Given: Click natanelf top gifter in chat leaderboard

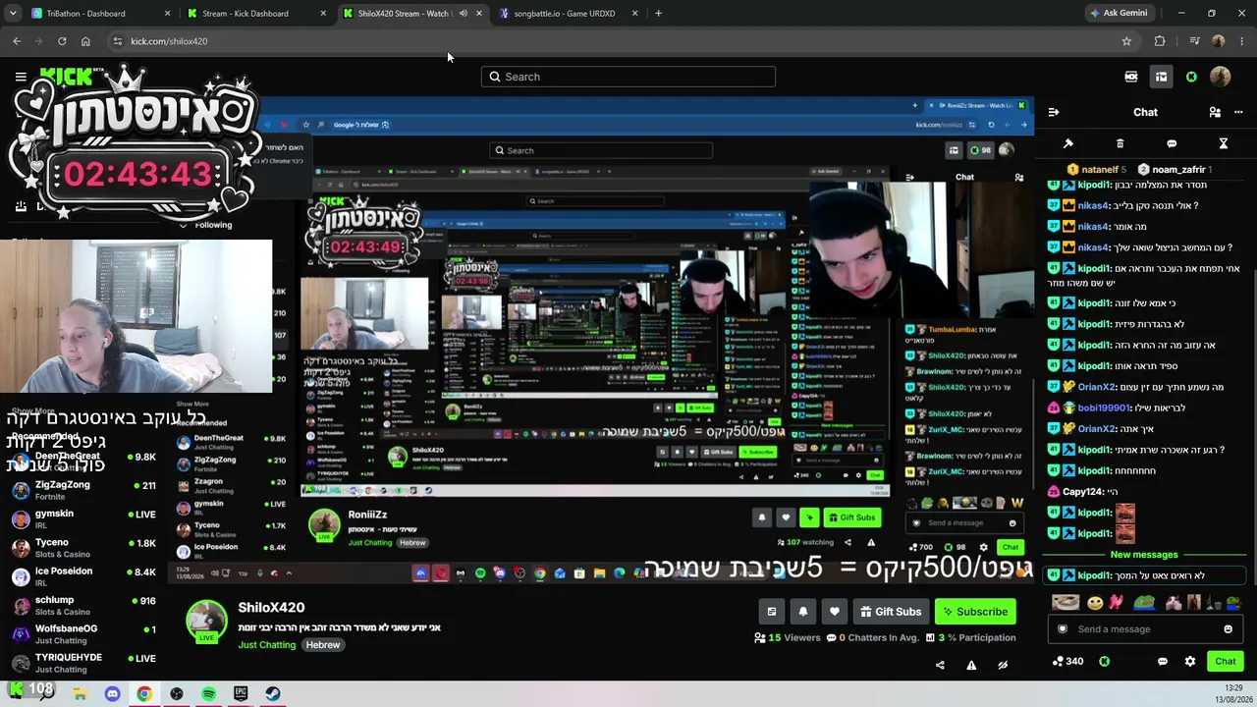Looking at the screenshot, I should [1096, 170].
